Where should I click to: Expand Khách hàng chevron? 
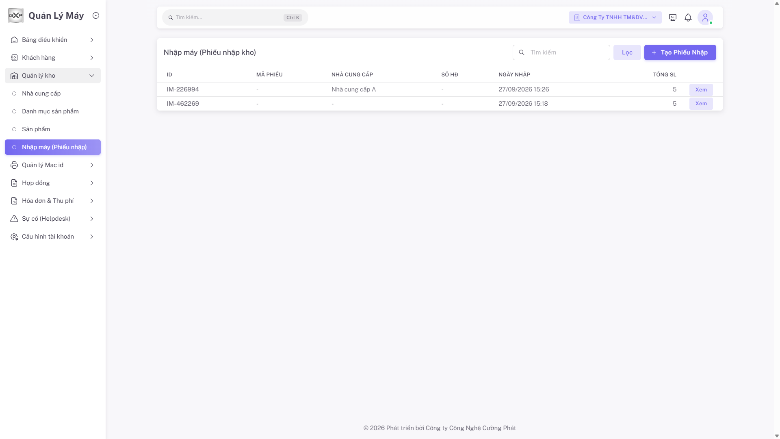92,58
